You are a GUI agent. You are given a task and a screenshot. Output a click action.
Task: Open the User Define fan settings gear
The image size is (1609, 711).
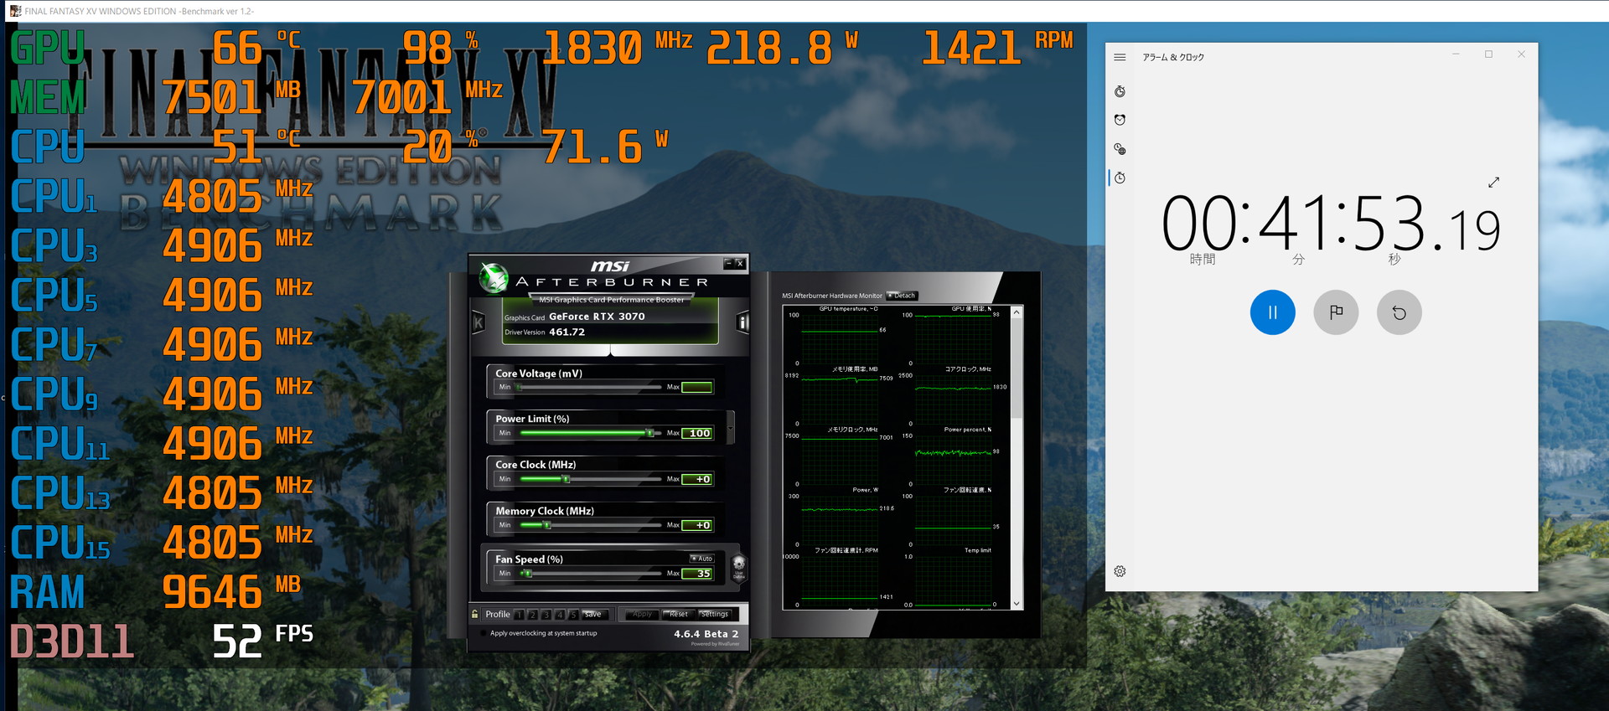[x=738, y=567]
